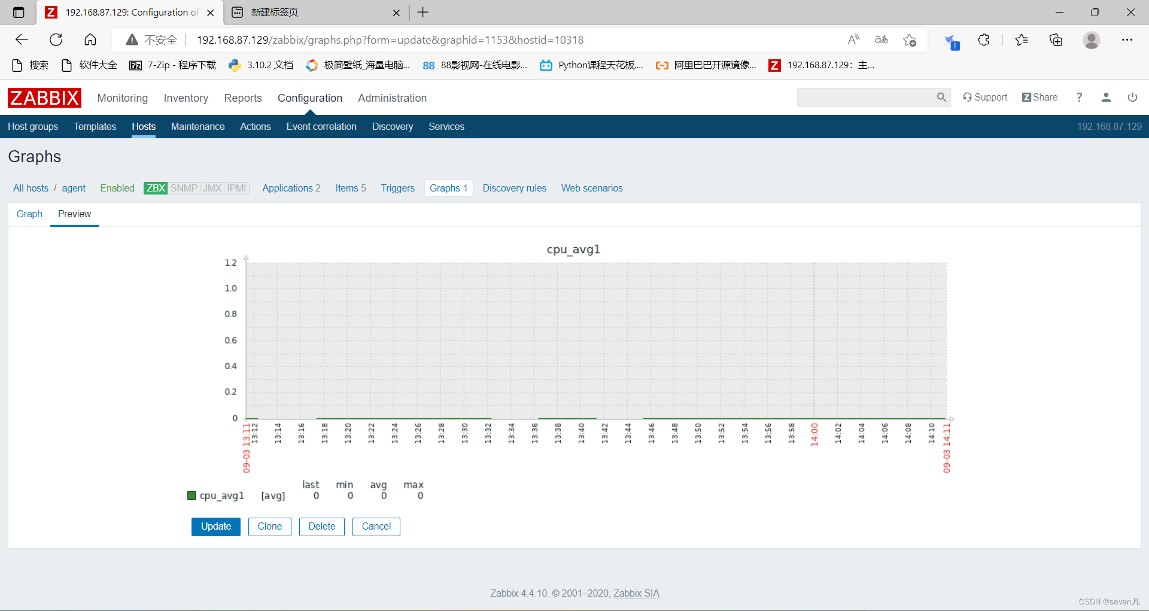
Task: Open Items 5 link
Action: coord(351,189)
